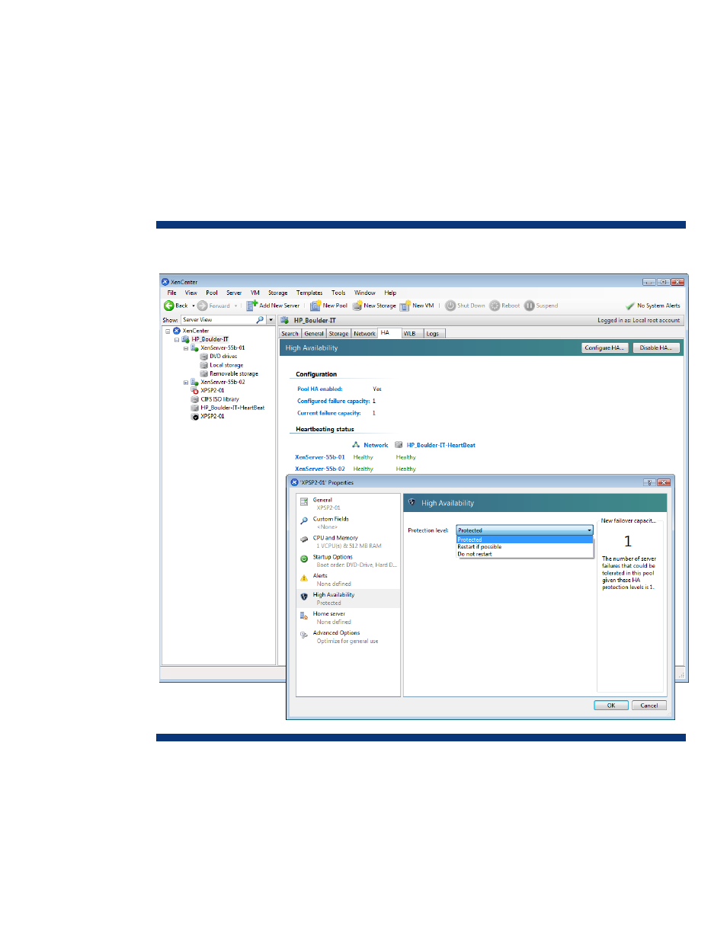Choose 'Do not restart' protection level
The height and width of the screenshot is (941, 727).
point(524,554)
